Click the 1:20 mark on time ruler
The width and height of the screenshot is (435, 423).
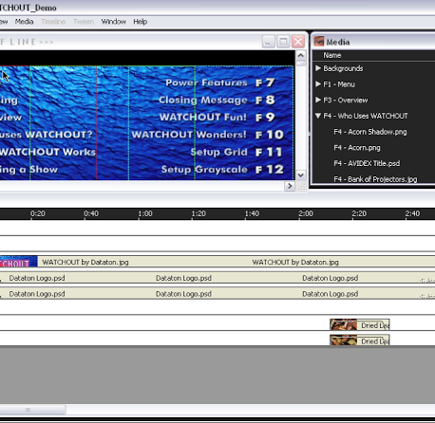(x=199, y=214)
